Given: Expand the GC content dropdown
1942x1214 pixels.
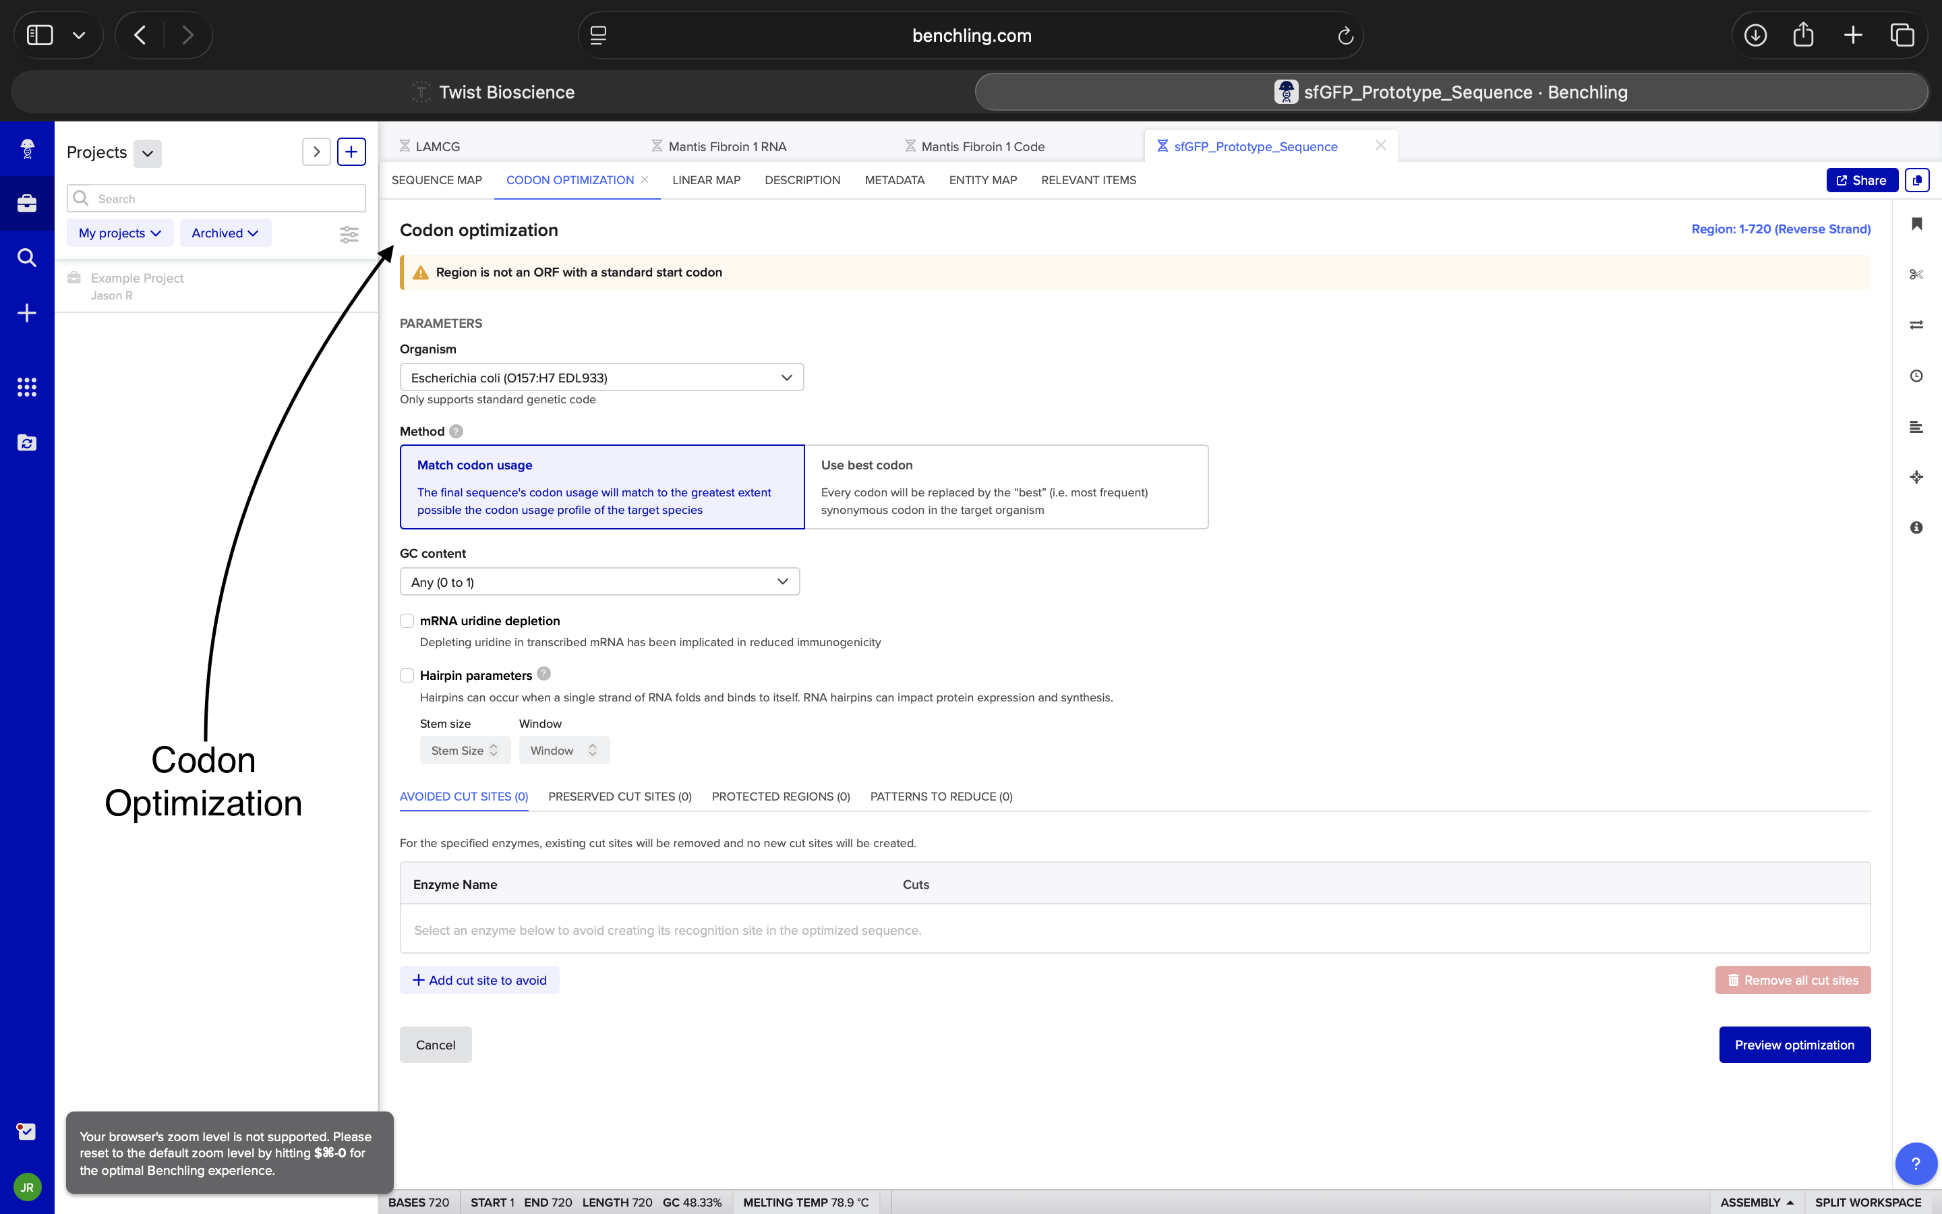Looking at the screenshot, I should (599, 582).
